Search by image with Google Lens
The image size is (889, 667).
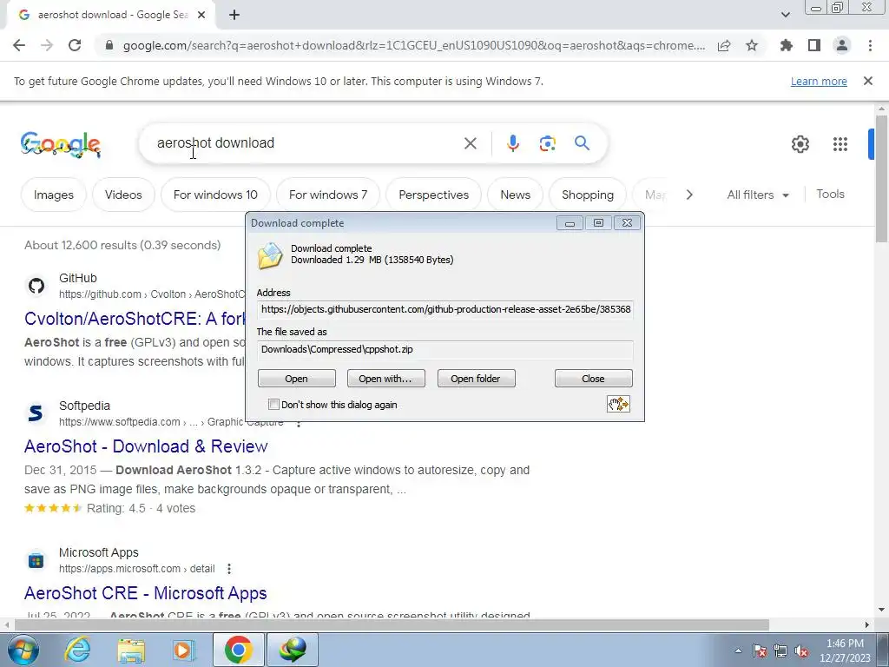pos(547,143)
